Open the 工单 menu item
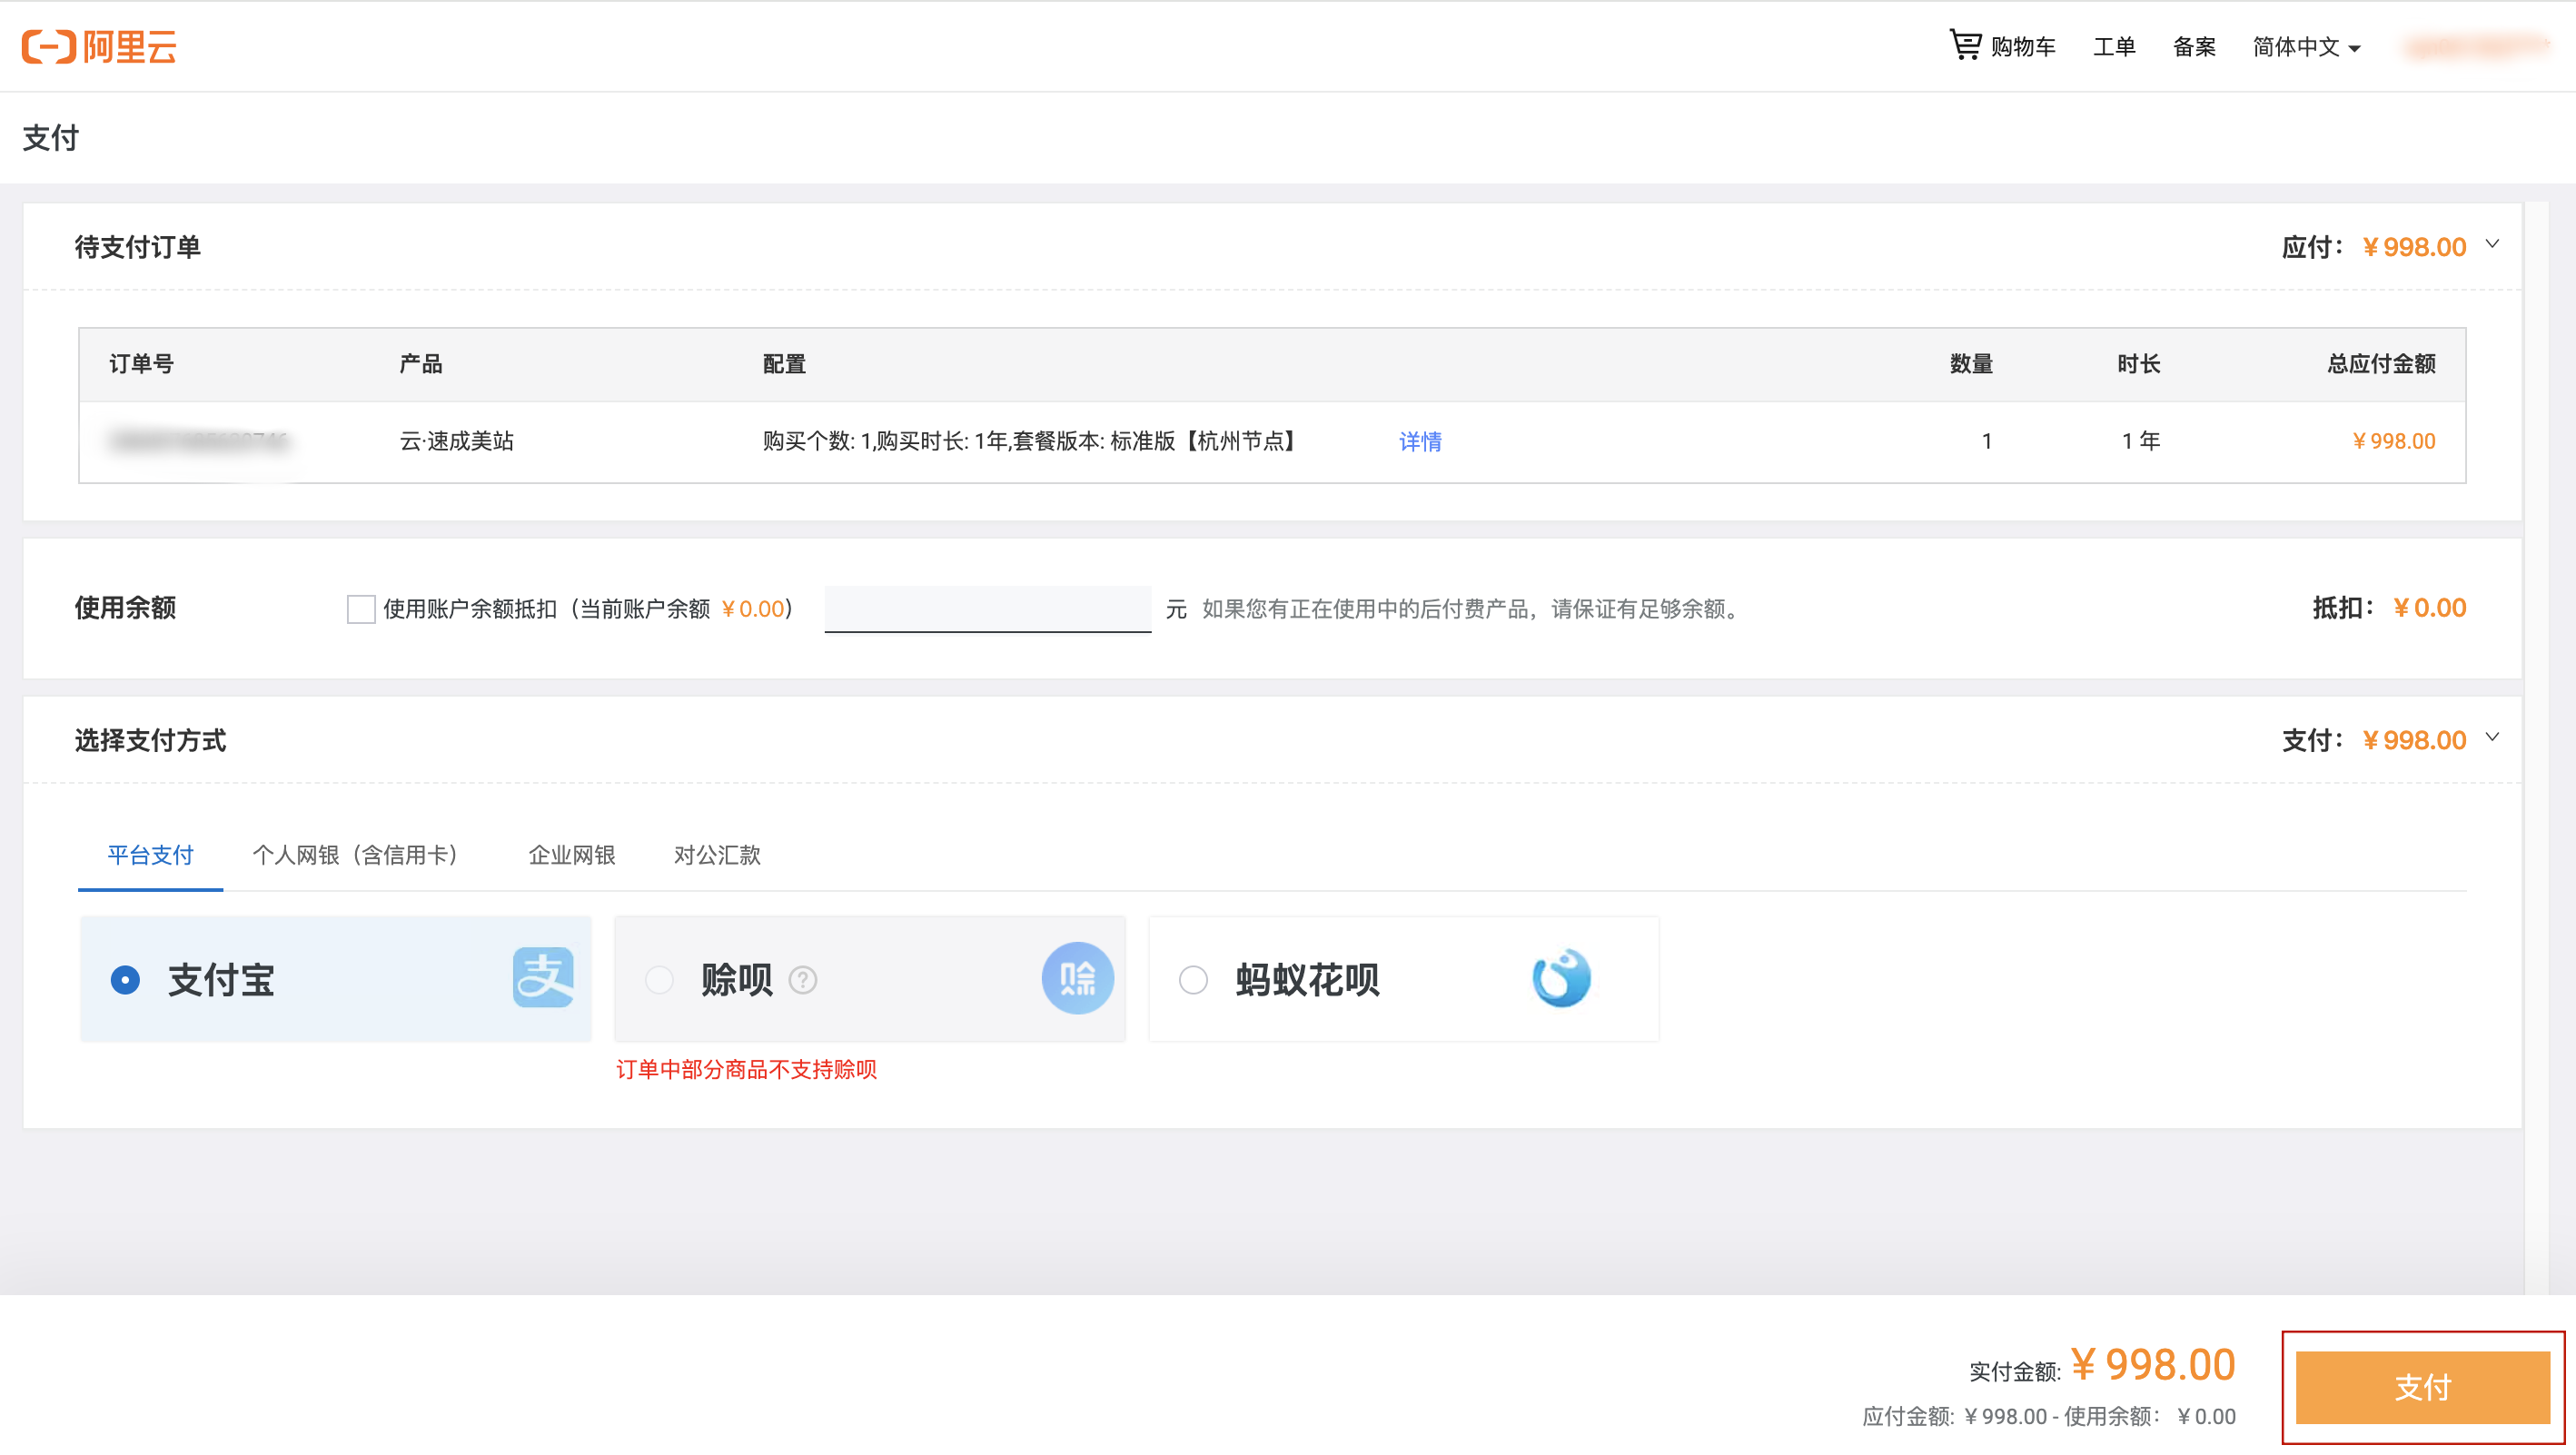This screenshot has width=2576, height=1455. [x=2114, y=47]
